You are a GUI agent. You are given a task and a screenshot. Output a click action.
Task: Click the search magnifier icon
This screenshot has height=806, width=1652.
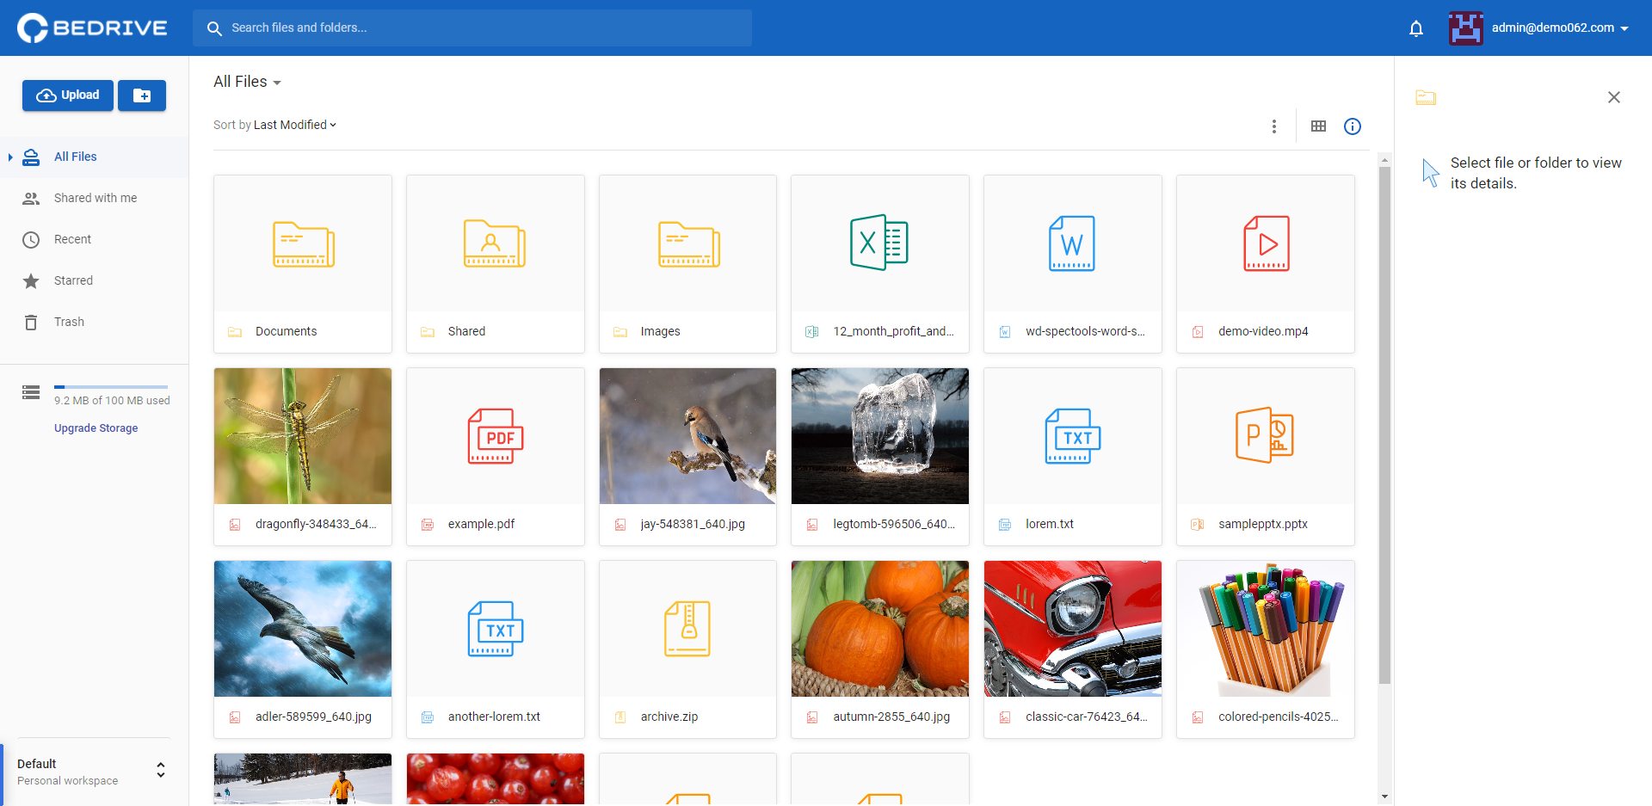[214, 28]
